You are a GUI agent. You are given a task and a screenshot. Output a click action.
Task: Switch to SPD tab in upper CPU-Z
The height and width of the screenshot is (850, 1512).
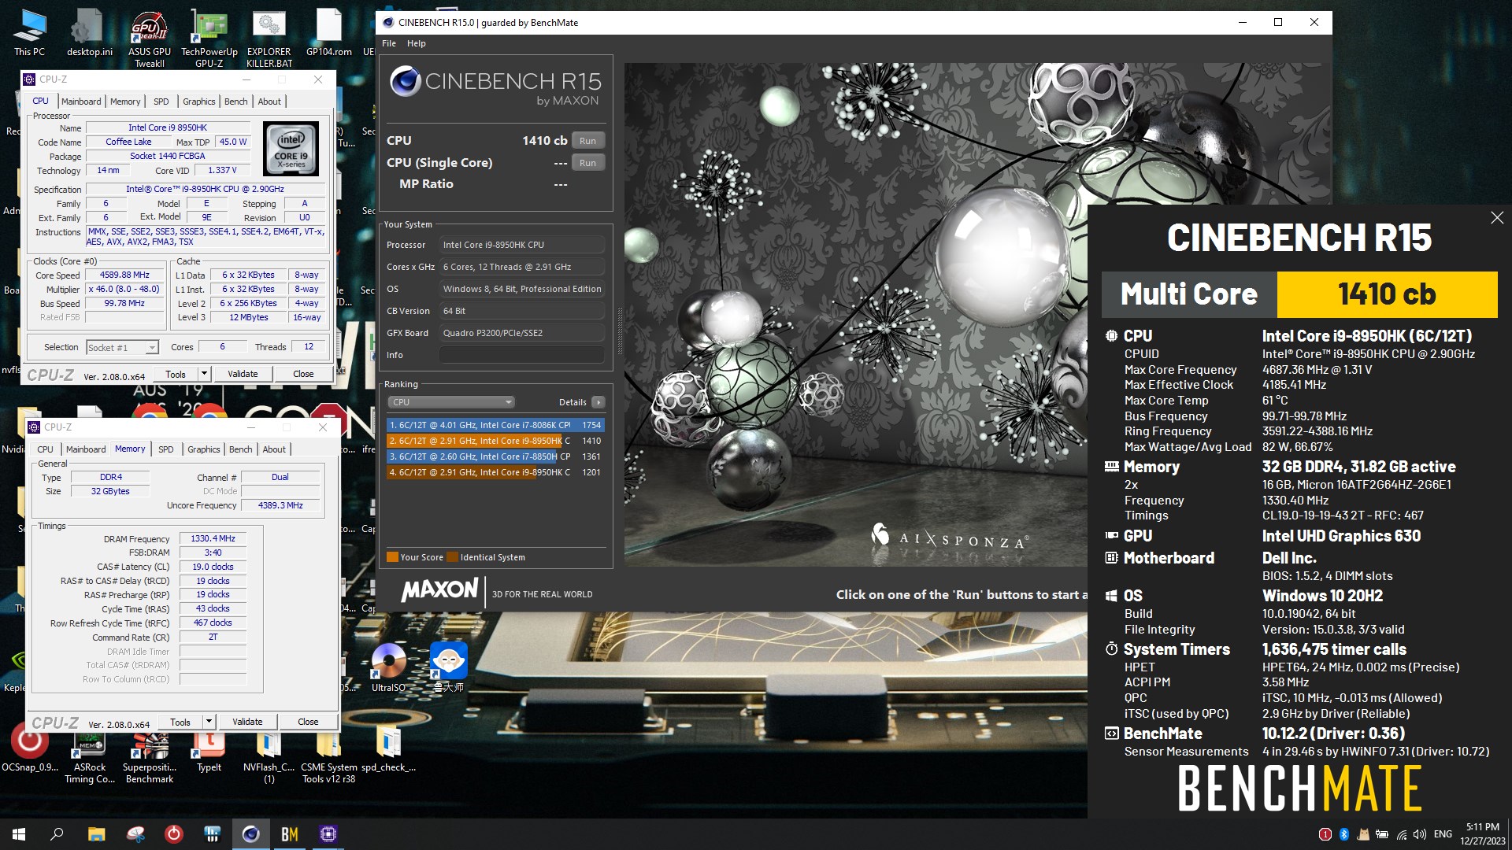click(x=161, y=102)
